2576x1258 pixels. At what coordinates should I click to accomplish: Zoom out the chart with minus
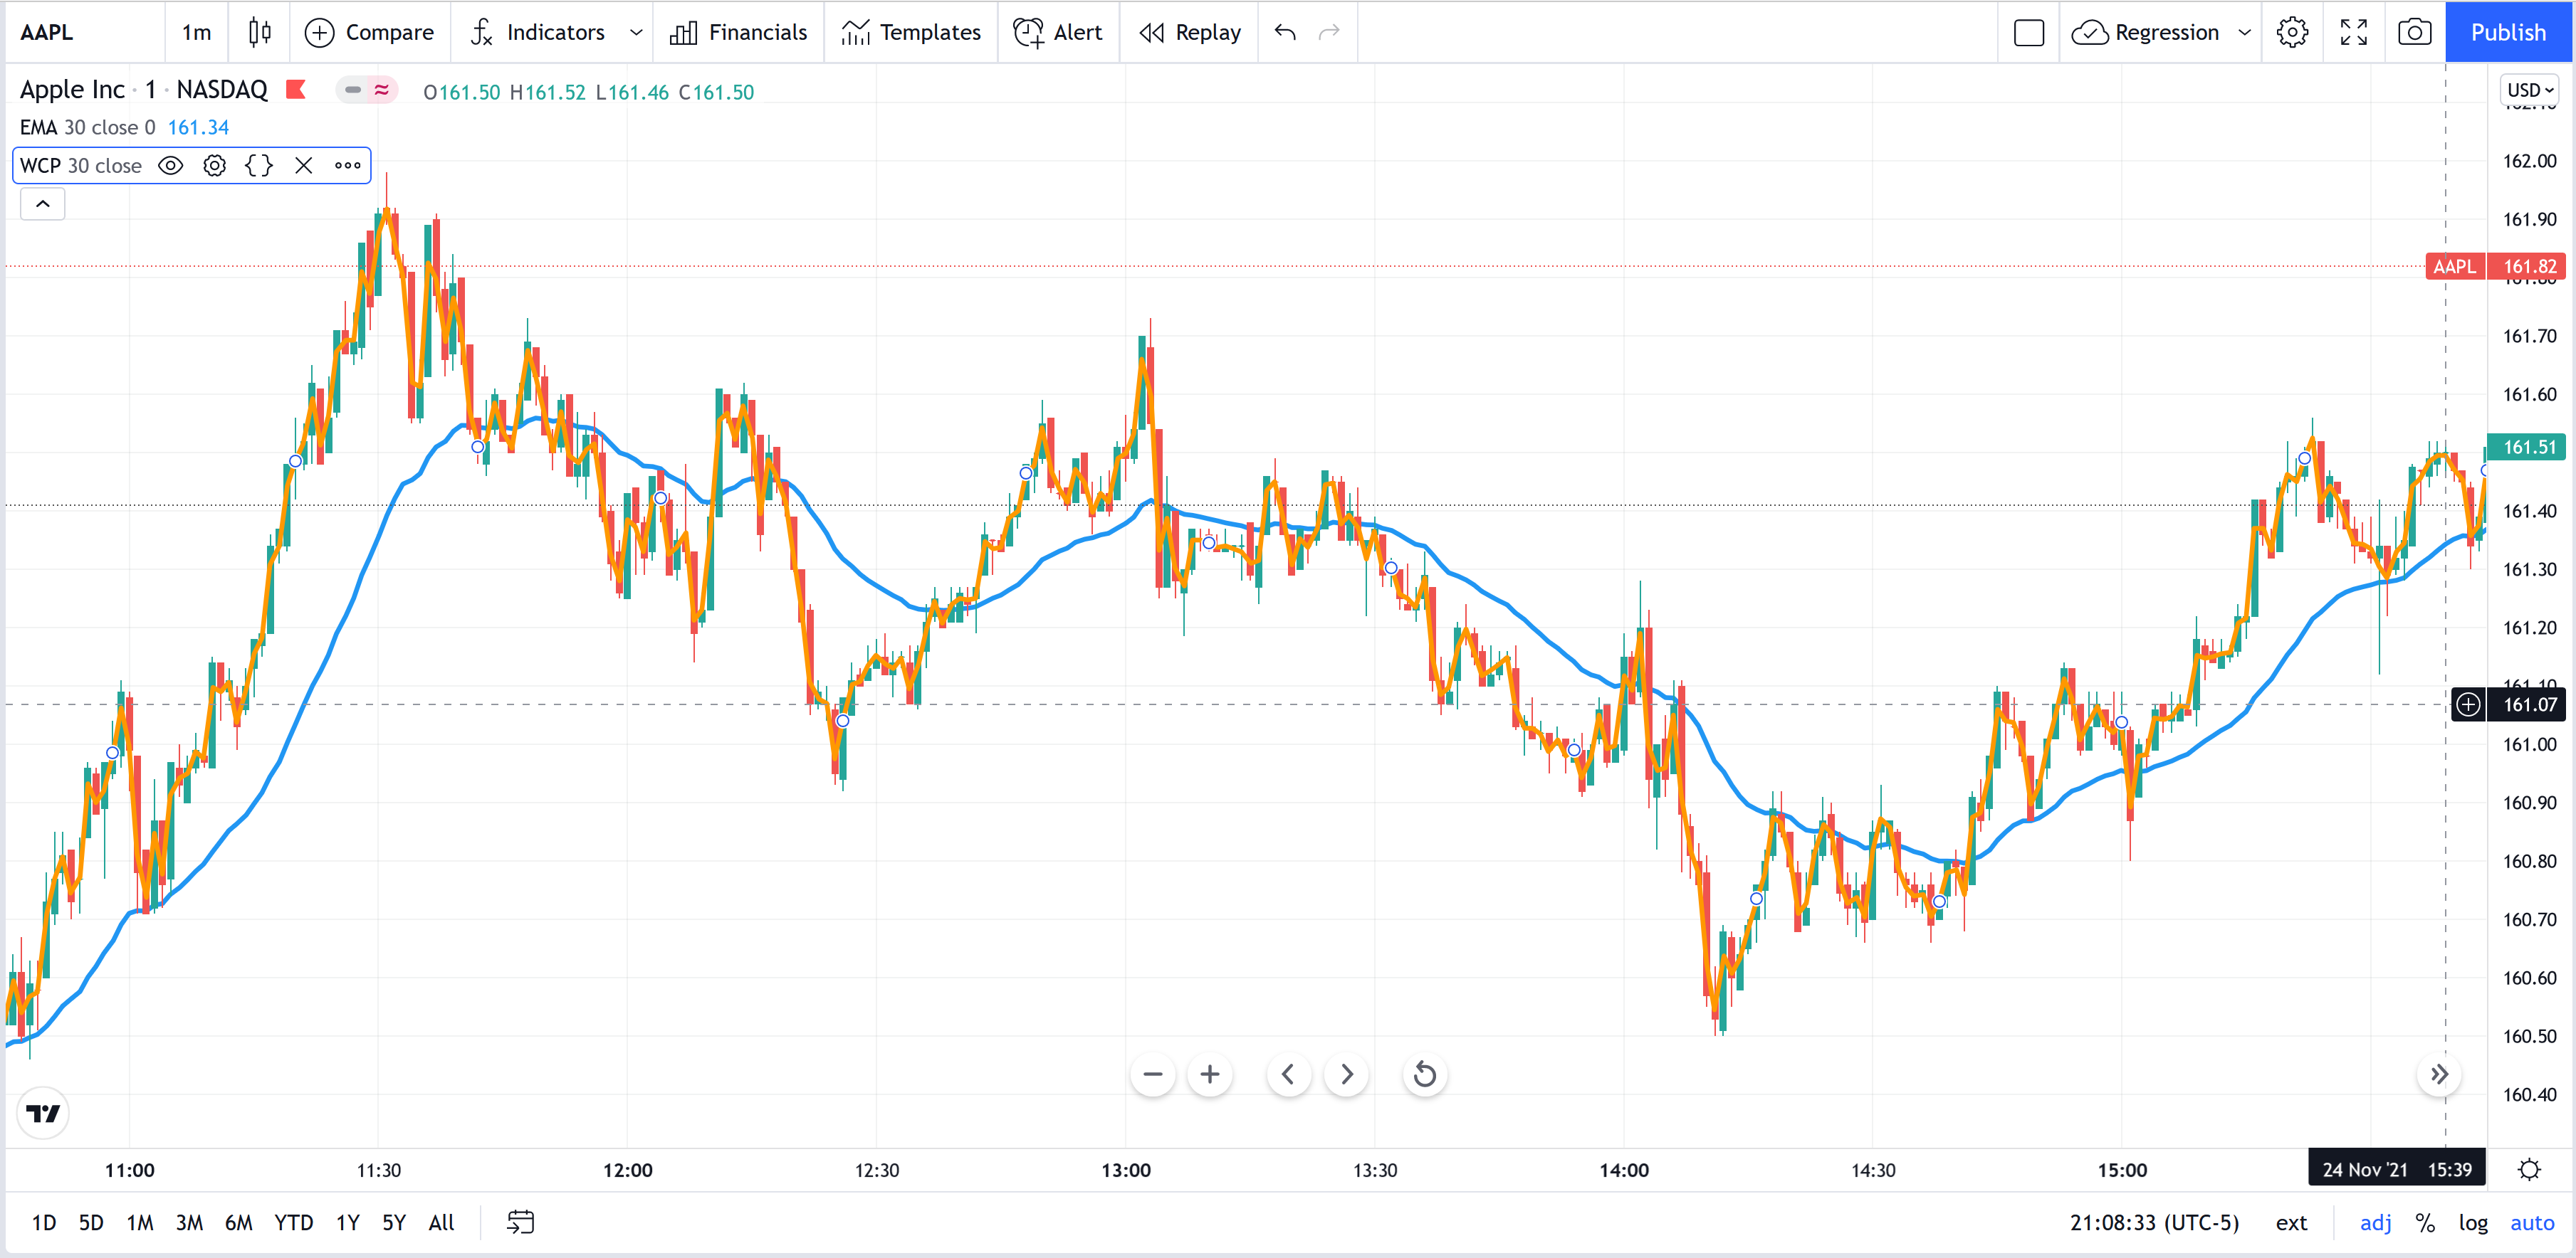[1153, 1075]
